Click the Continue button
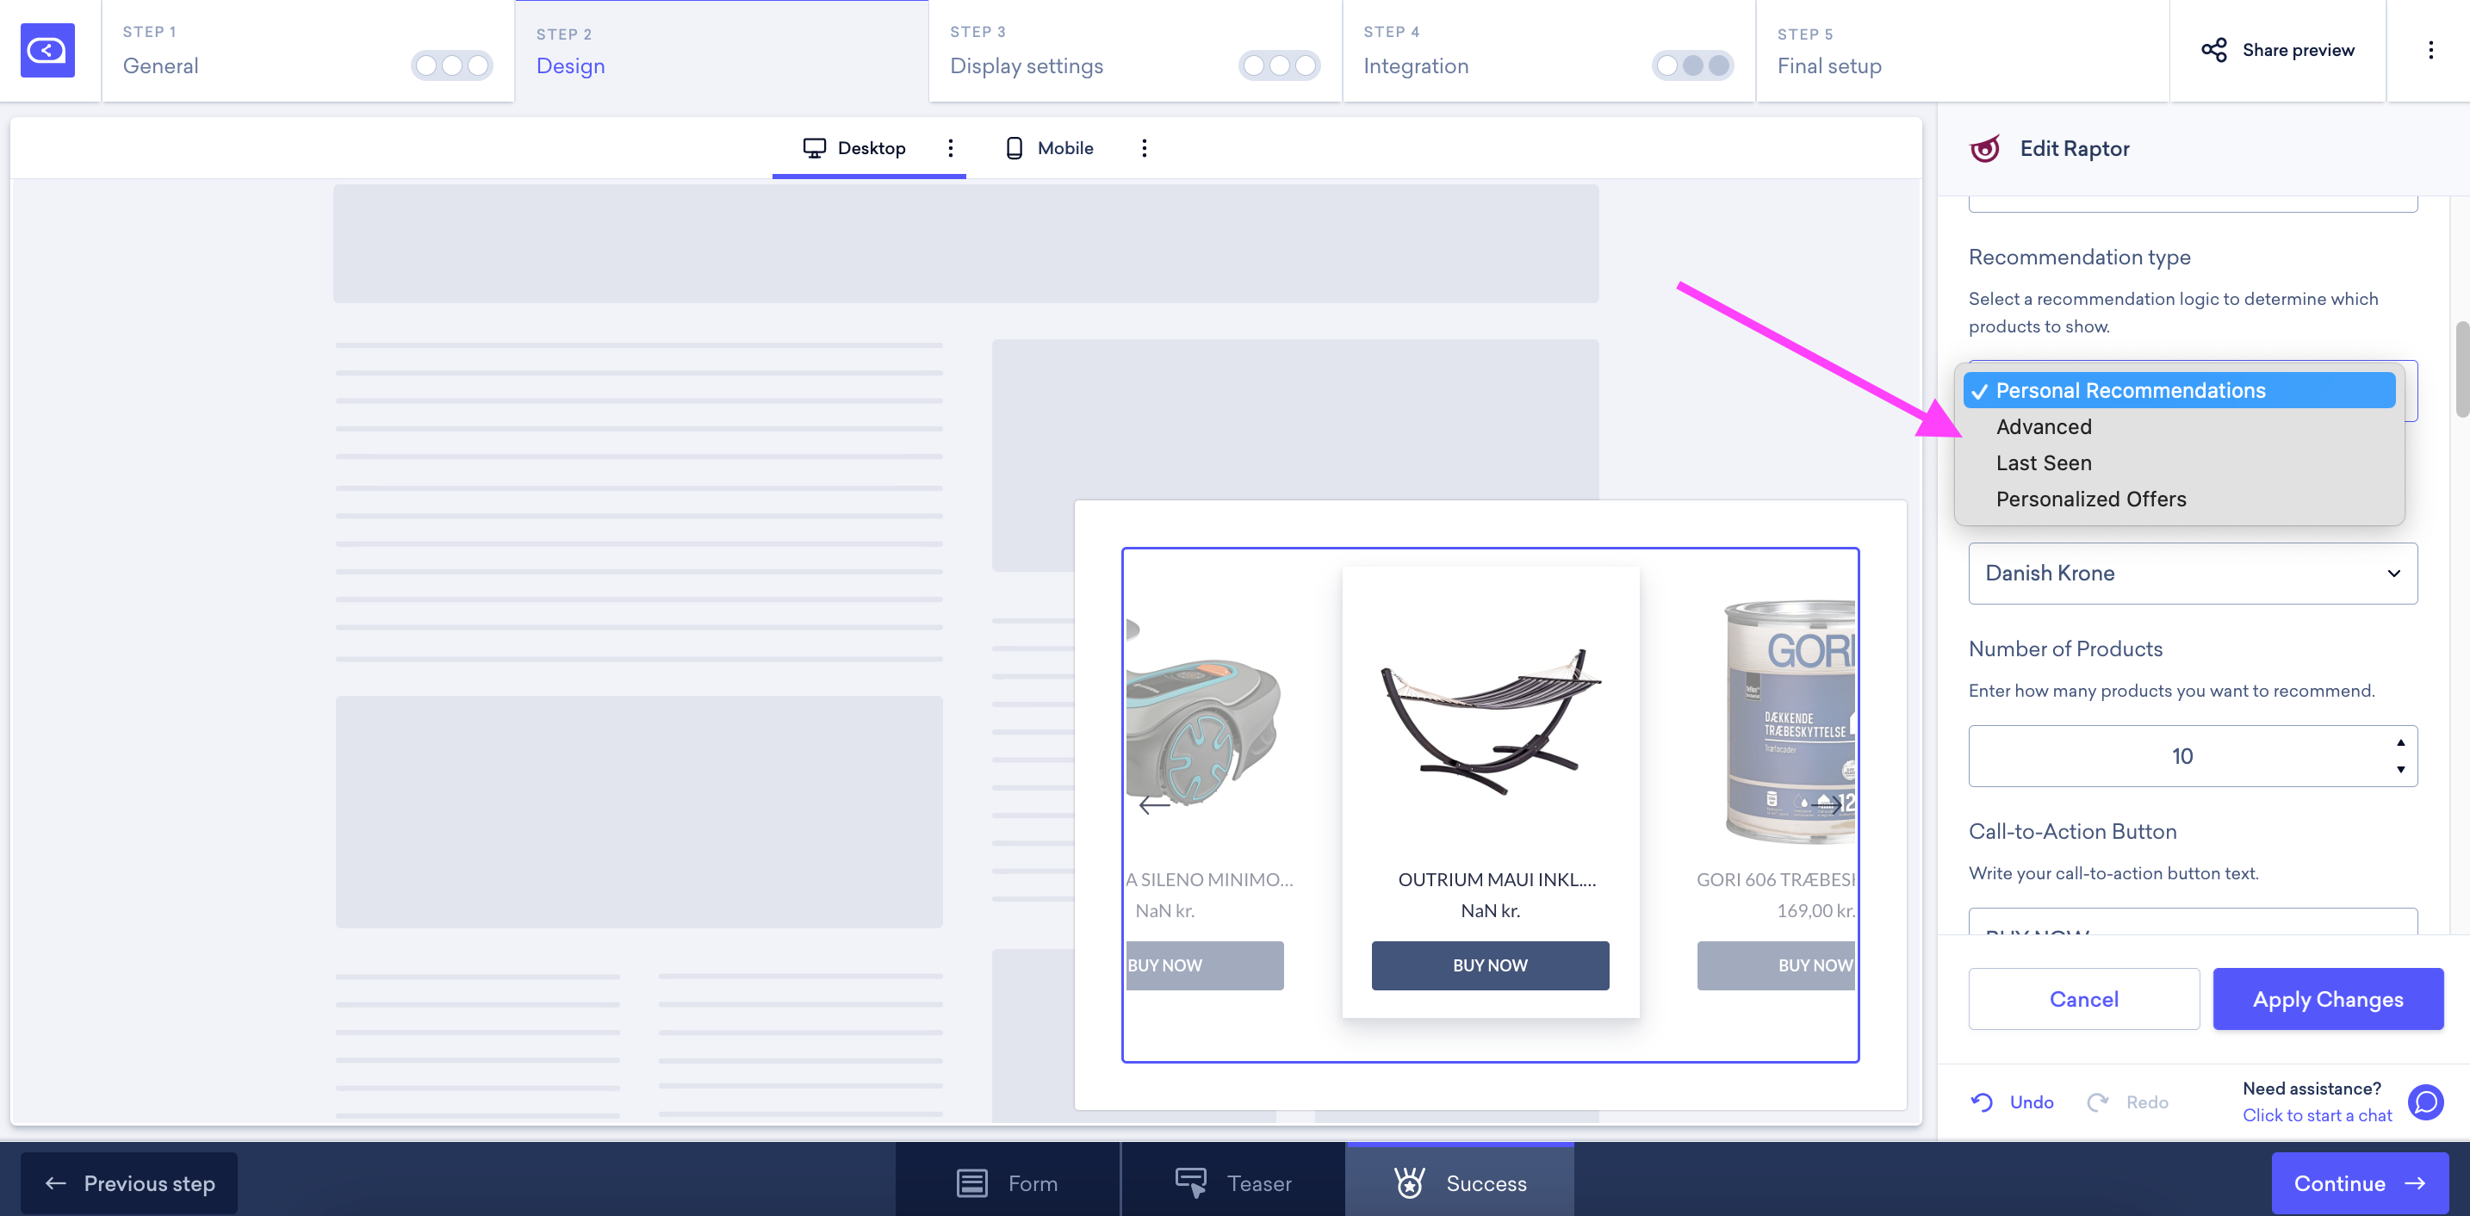 click(x=2360, y=1182)
